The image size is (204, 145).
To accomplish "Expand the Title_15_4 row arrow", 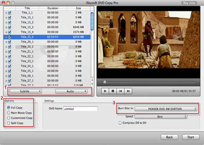I will click(6, 32).
